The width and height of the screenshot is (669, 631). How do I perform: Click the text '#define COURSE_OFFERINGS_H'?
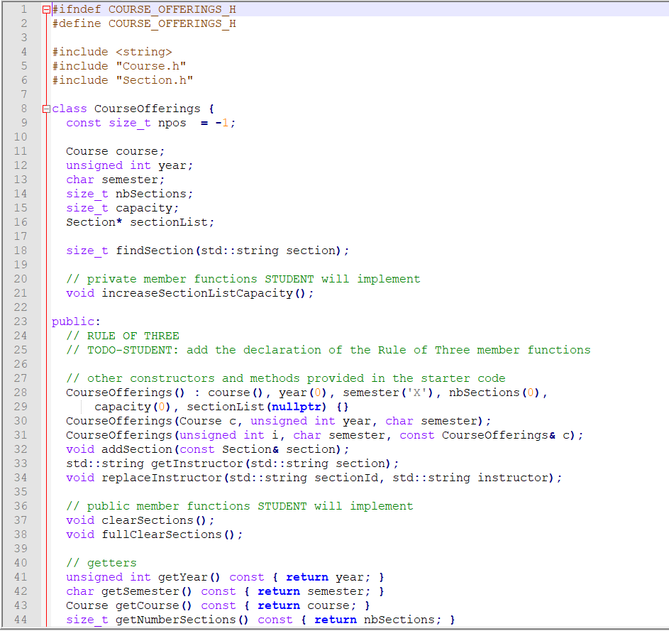pyautogui.click(x=144, y=23)
